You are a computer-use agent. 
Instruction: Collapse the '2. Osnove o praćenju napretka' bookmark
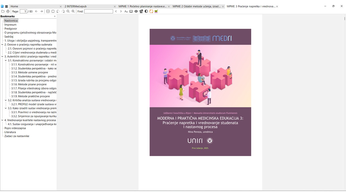click(x=2, y=45)
